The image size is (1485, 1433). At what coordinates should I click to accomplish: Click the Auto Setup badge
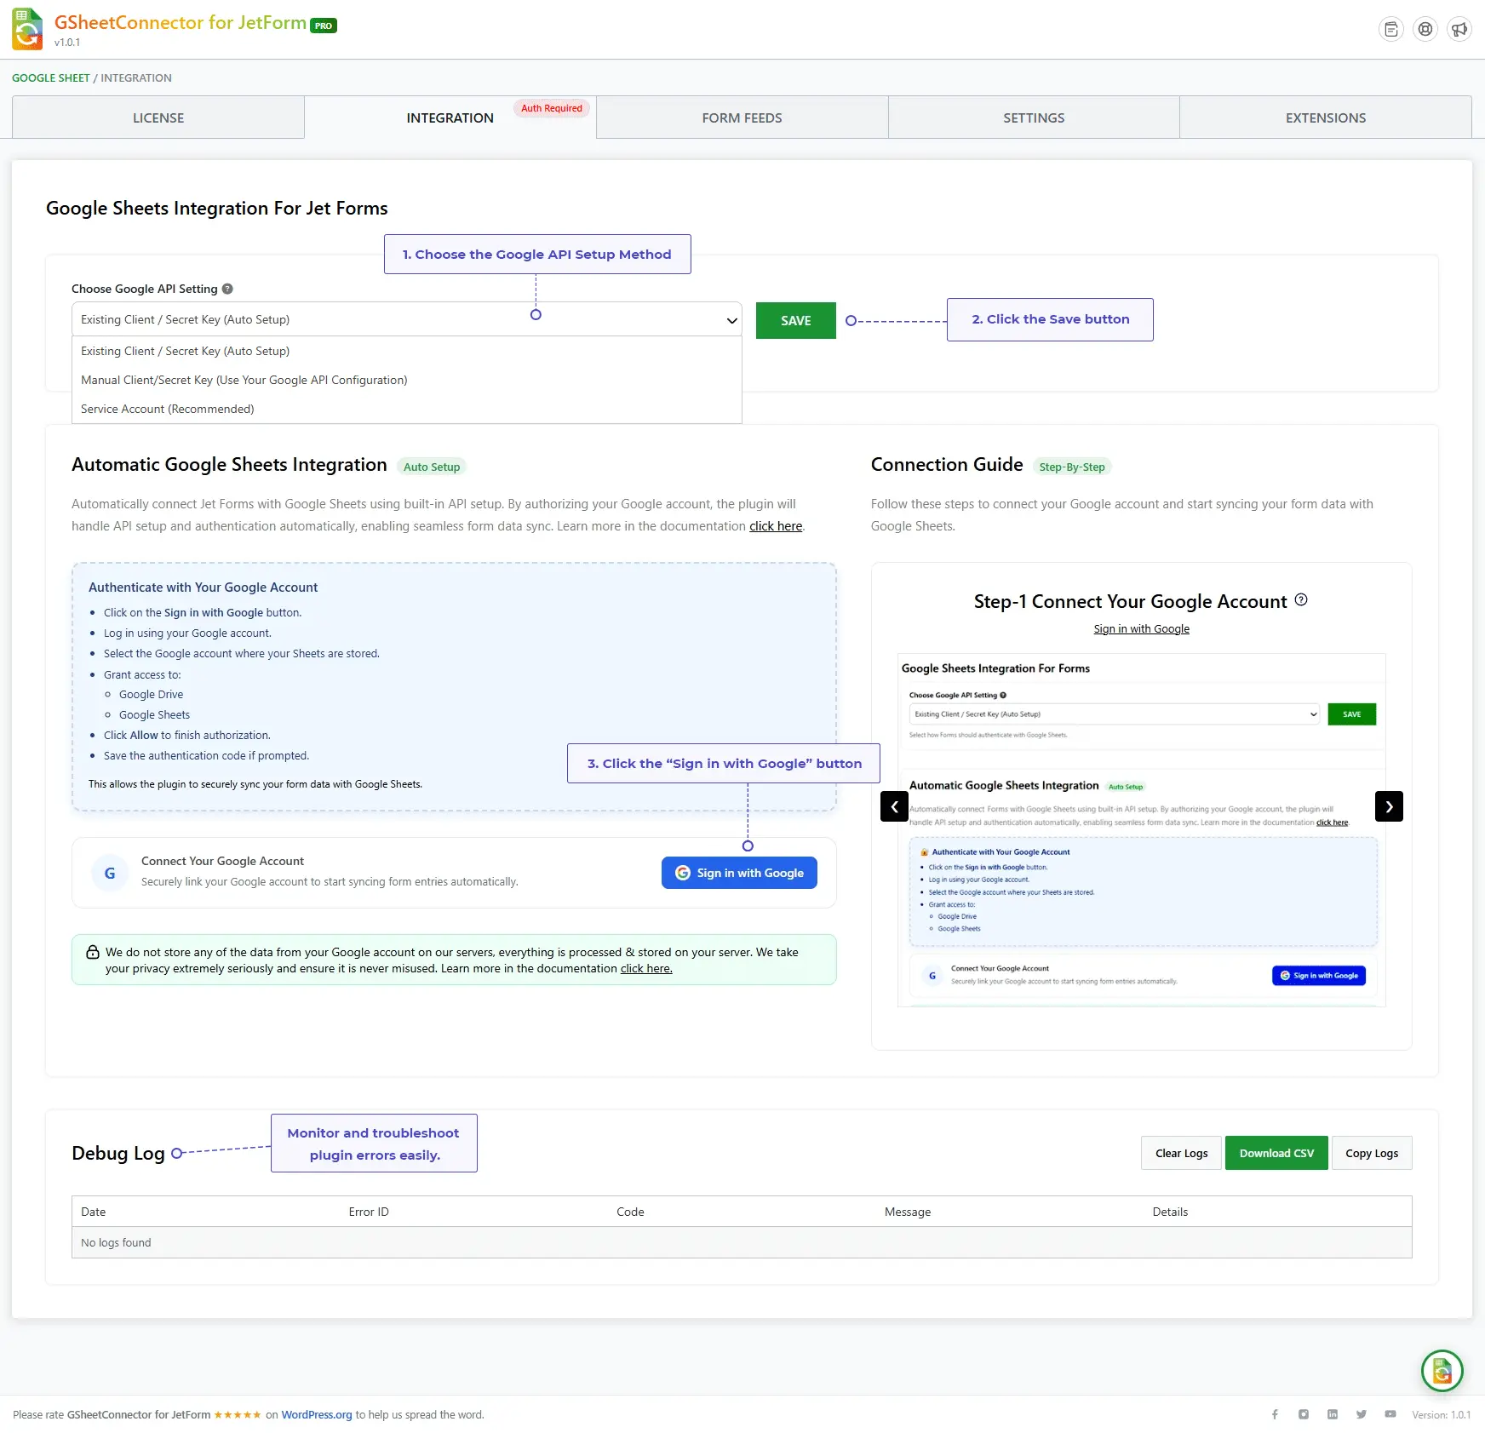click(432, 467)
